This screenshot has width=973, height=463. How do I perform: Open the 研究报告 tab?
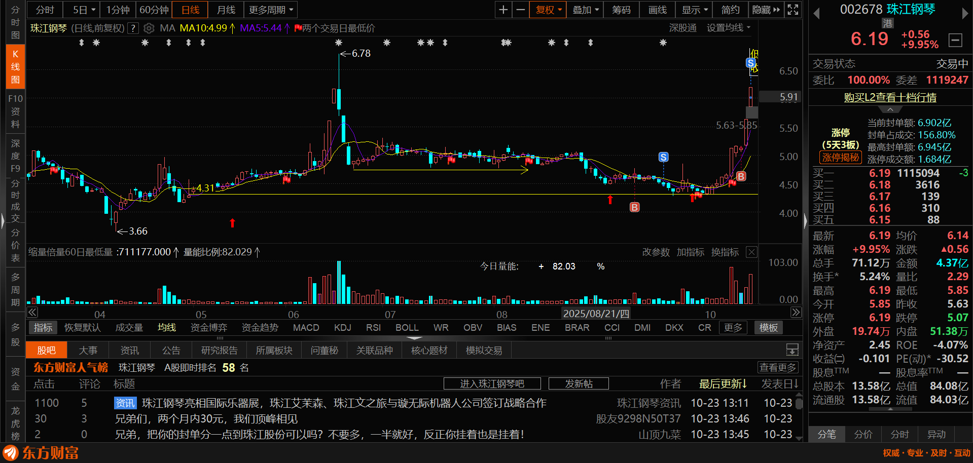pos(219,350)
